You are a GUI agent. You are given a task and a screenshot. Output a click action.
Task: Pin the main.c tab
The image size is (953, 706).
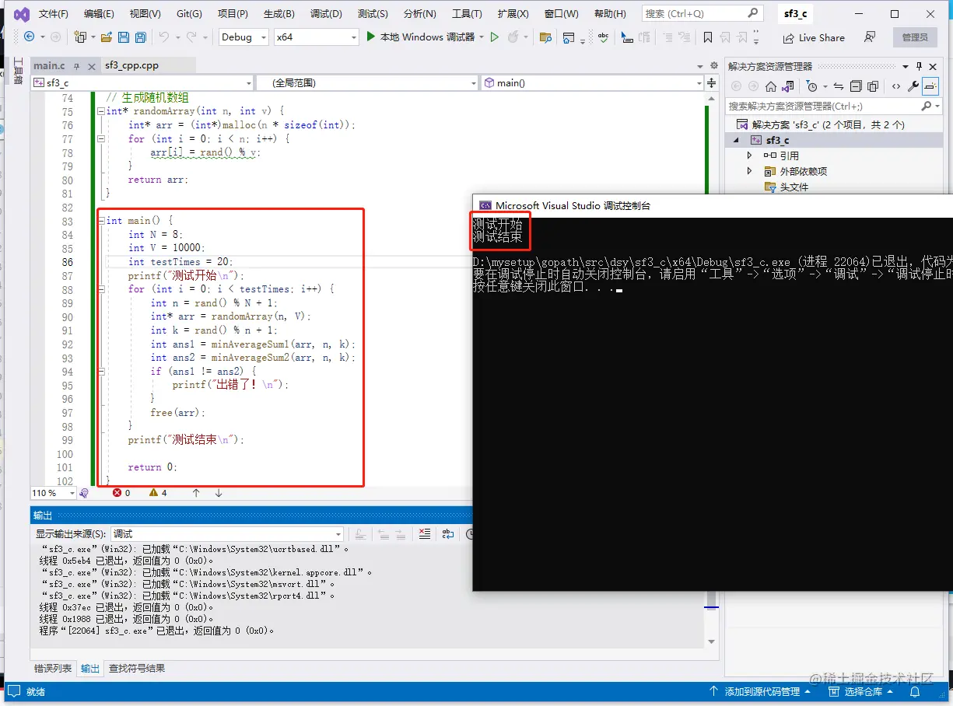tap(77, 66)
